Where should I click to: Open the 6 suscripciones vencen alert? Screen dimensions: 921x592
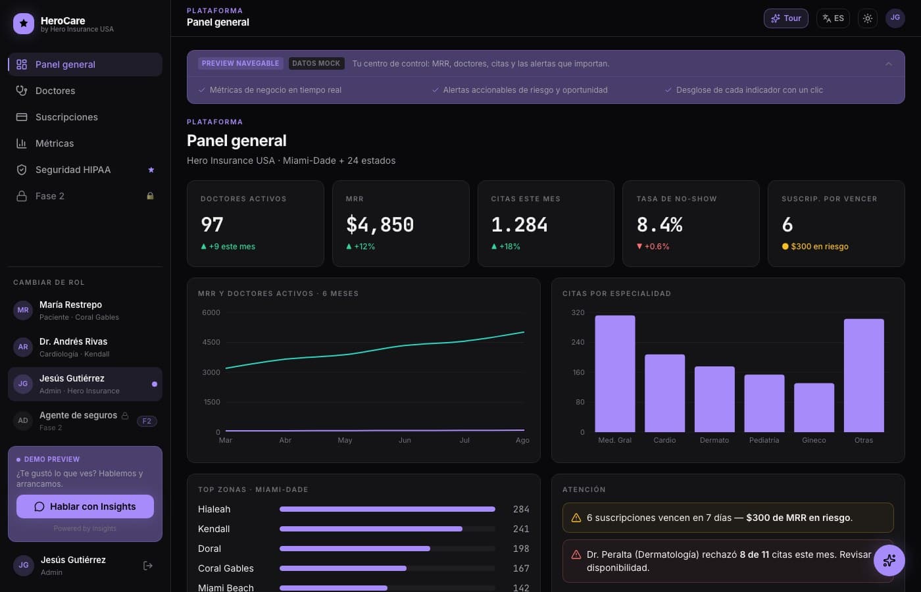pos(728,518)
